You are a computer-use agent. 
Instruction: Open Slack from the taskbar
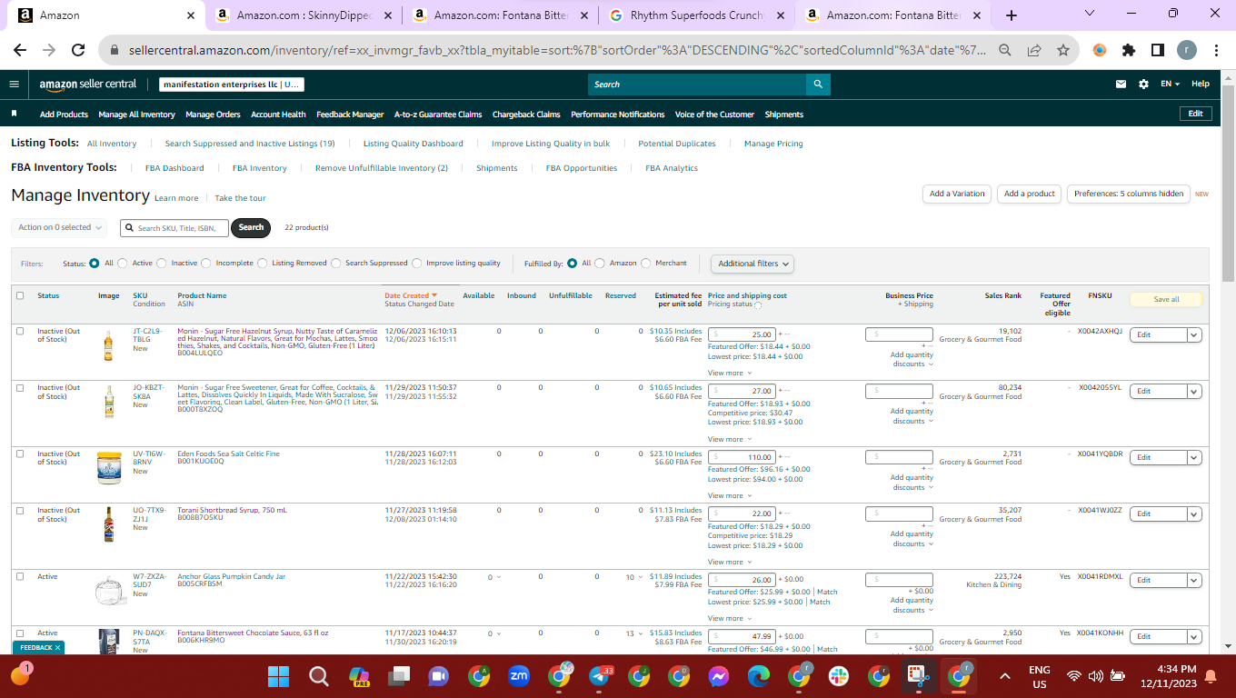[x=839, y=676]
